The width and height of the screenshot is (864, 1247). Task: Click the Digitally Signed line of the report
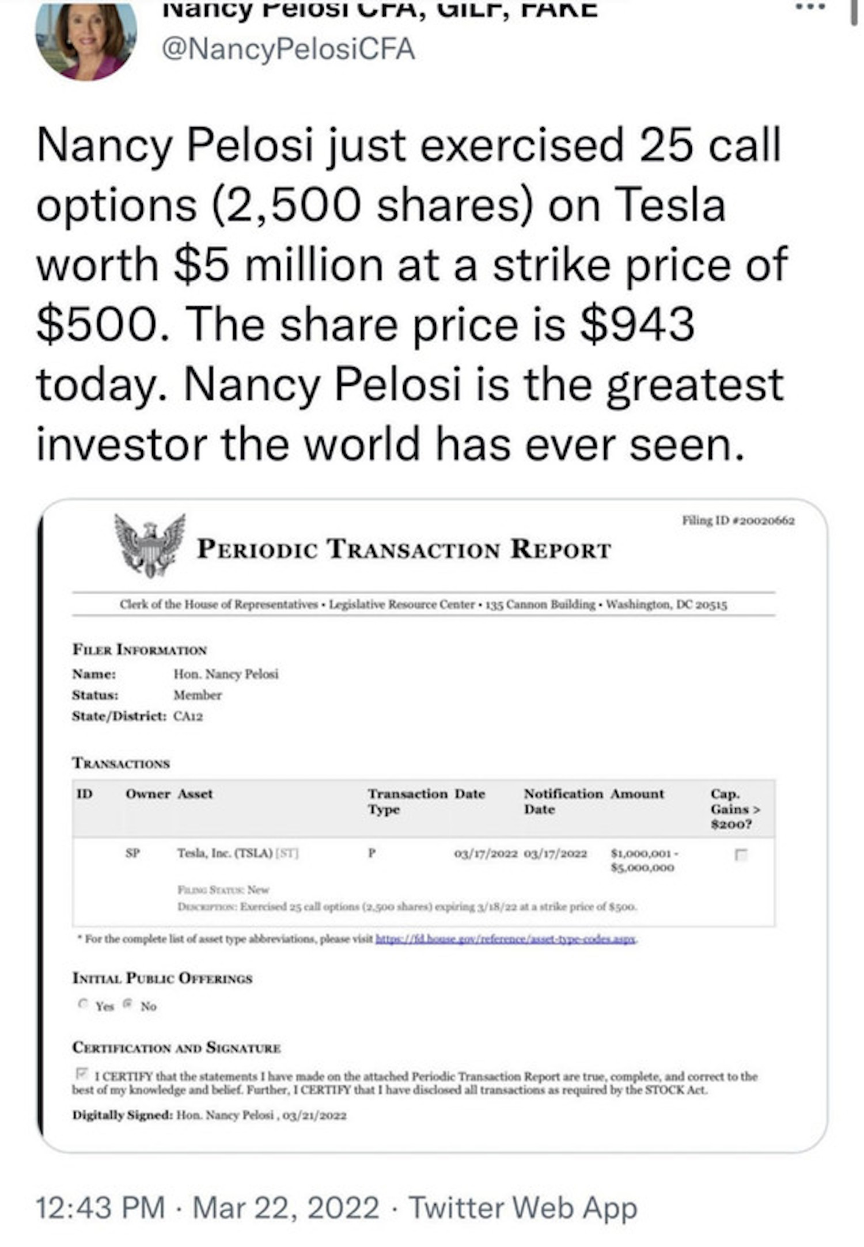coord(209,1115)
